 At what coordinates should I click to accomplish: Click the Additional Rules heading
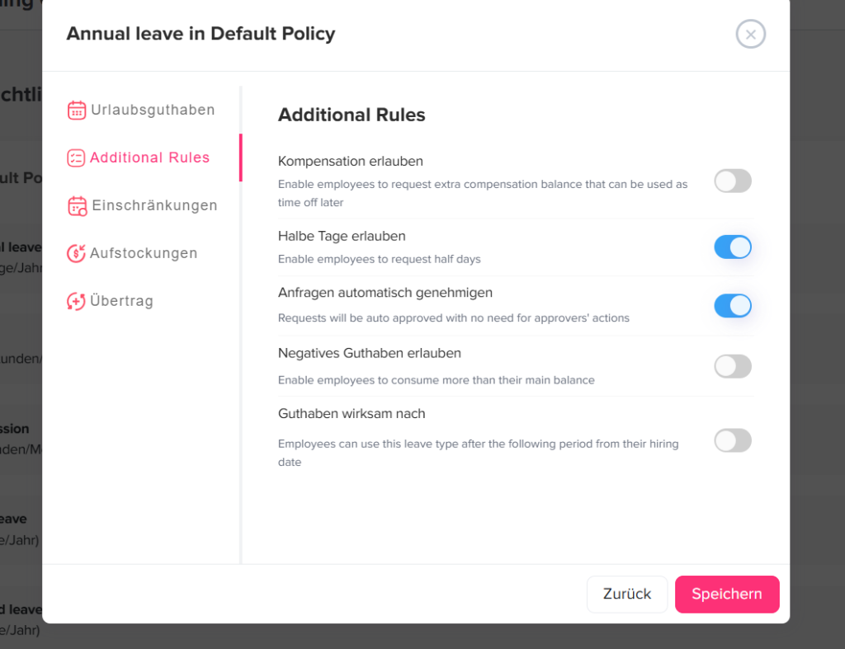[x=352, y=115]
